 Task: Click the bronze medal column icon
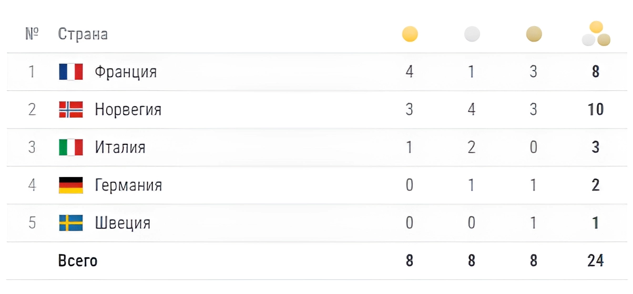(534, 35)
